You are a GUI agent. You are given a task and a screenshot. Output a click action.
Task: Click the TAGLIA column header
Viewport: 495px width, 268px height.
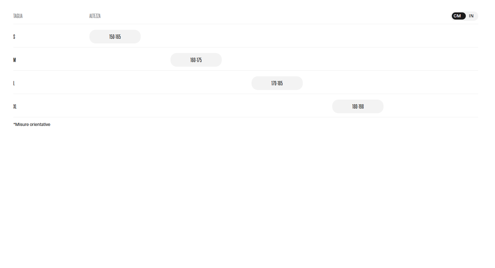18,16
